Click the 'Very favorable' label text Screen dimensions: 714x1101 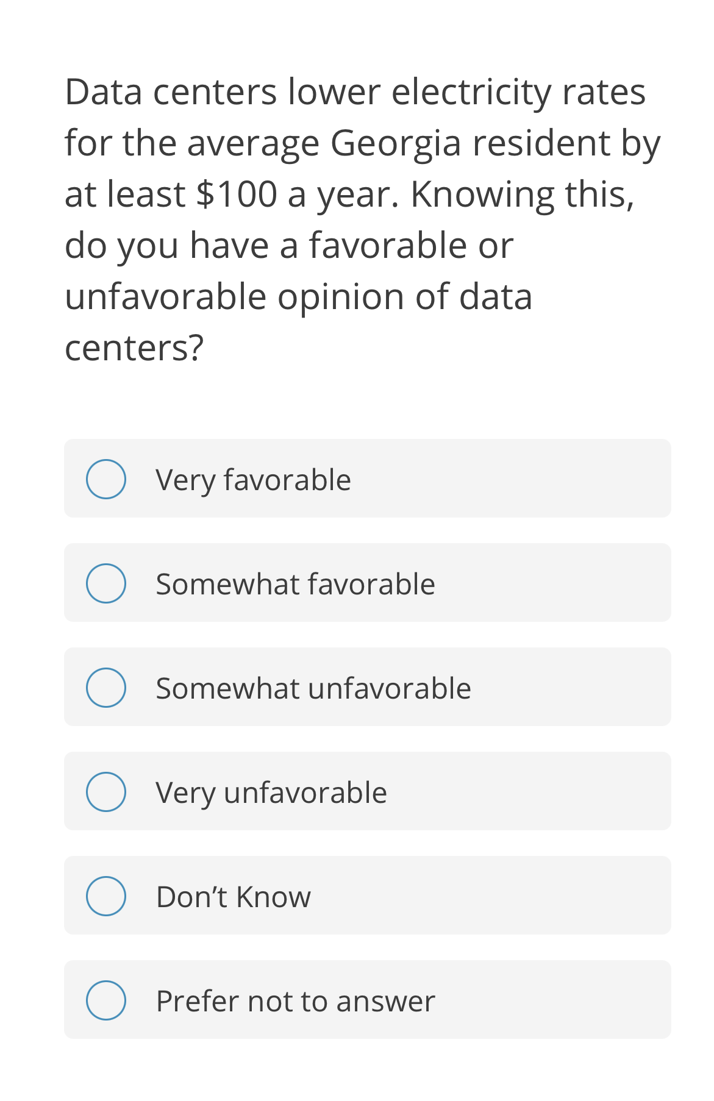click(253, 480)
